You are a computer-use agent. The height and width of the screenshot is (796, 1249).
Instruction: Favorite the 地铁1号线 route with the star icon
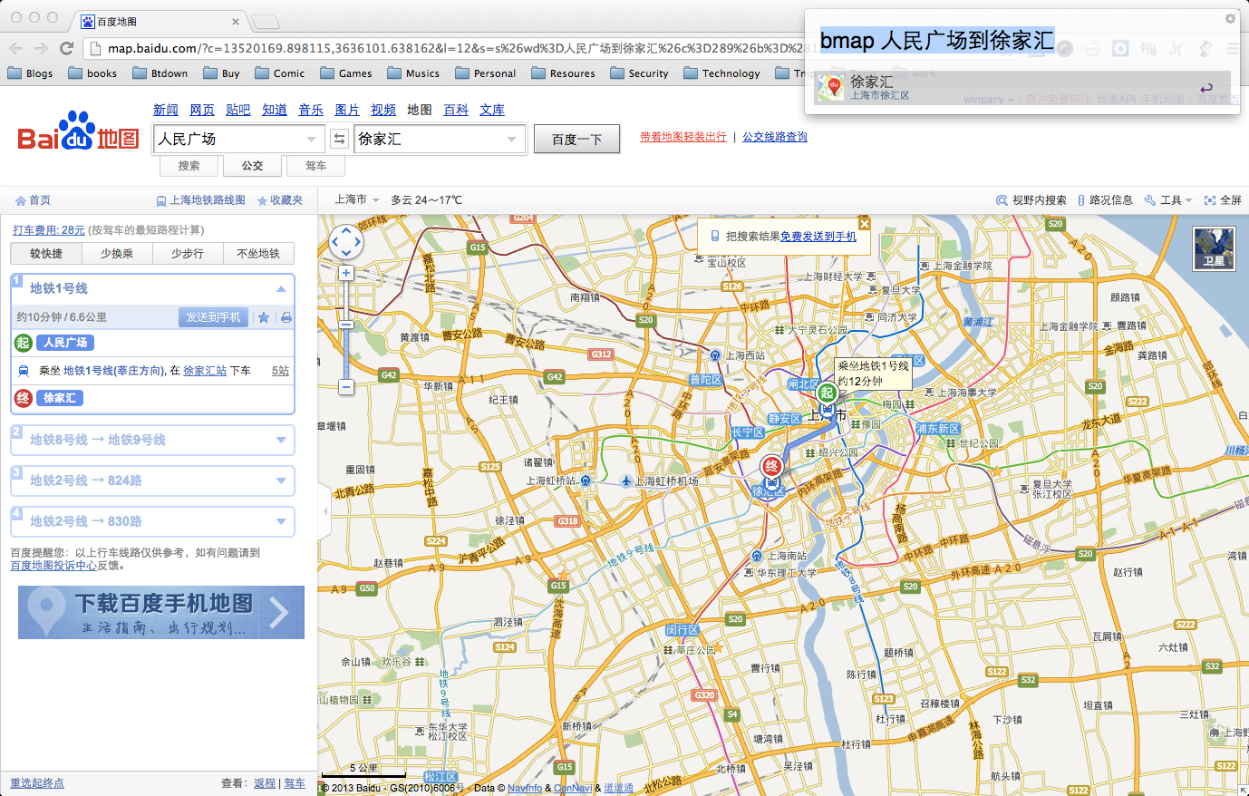pyautogui.click(x=264, y=317)
